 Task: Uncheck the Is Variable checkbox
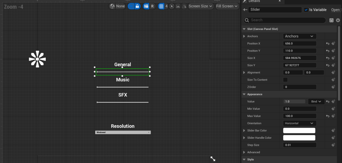point(306,10)
